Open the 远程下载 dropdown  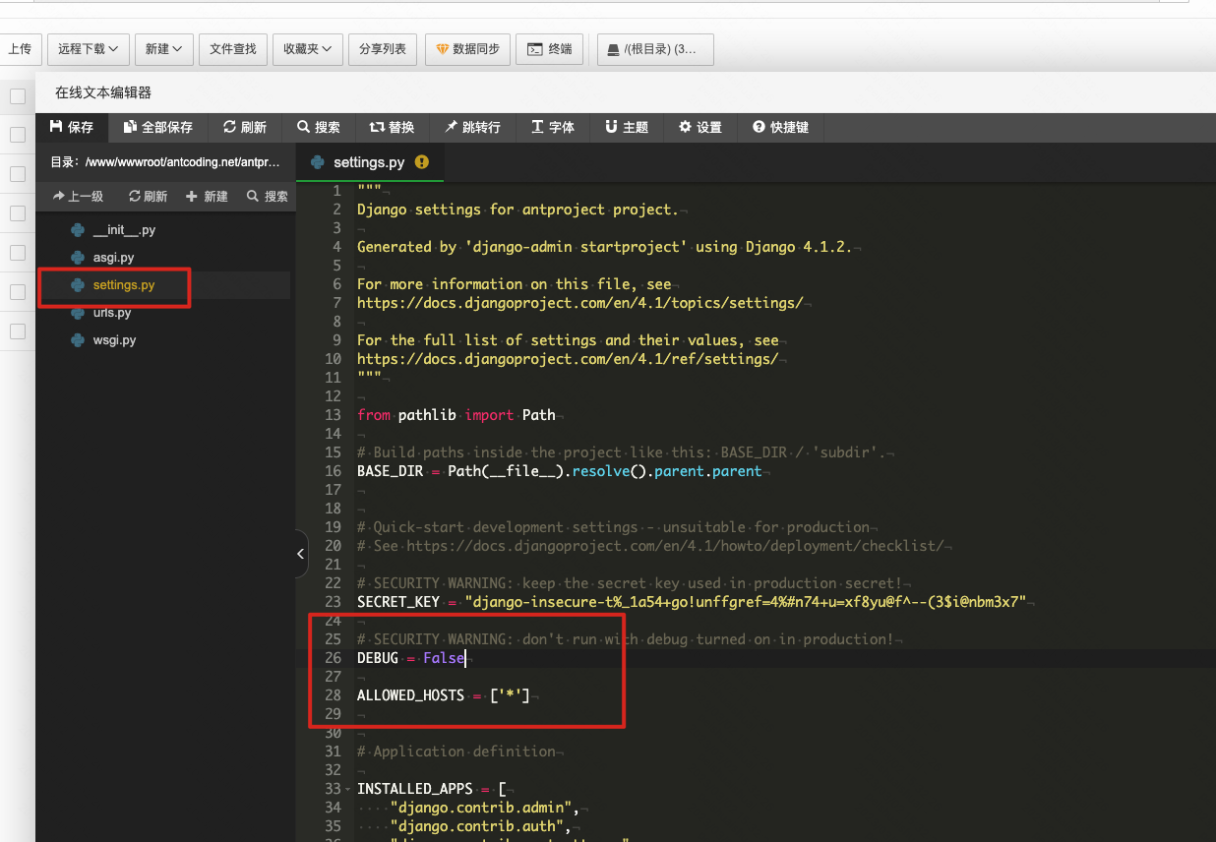click(x=89, y=49)
